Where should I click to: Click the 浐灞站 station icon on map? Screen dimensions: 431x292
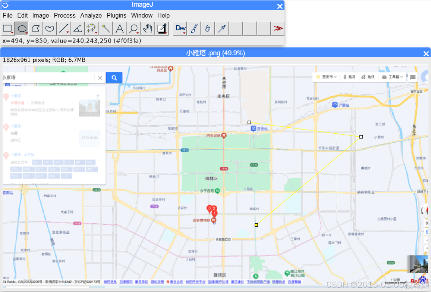coord(335,105)
